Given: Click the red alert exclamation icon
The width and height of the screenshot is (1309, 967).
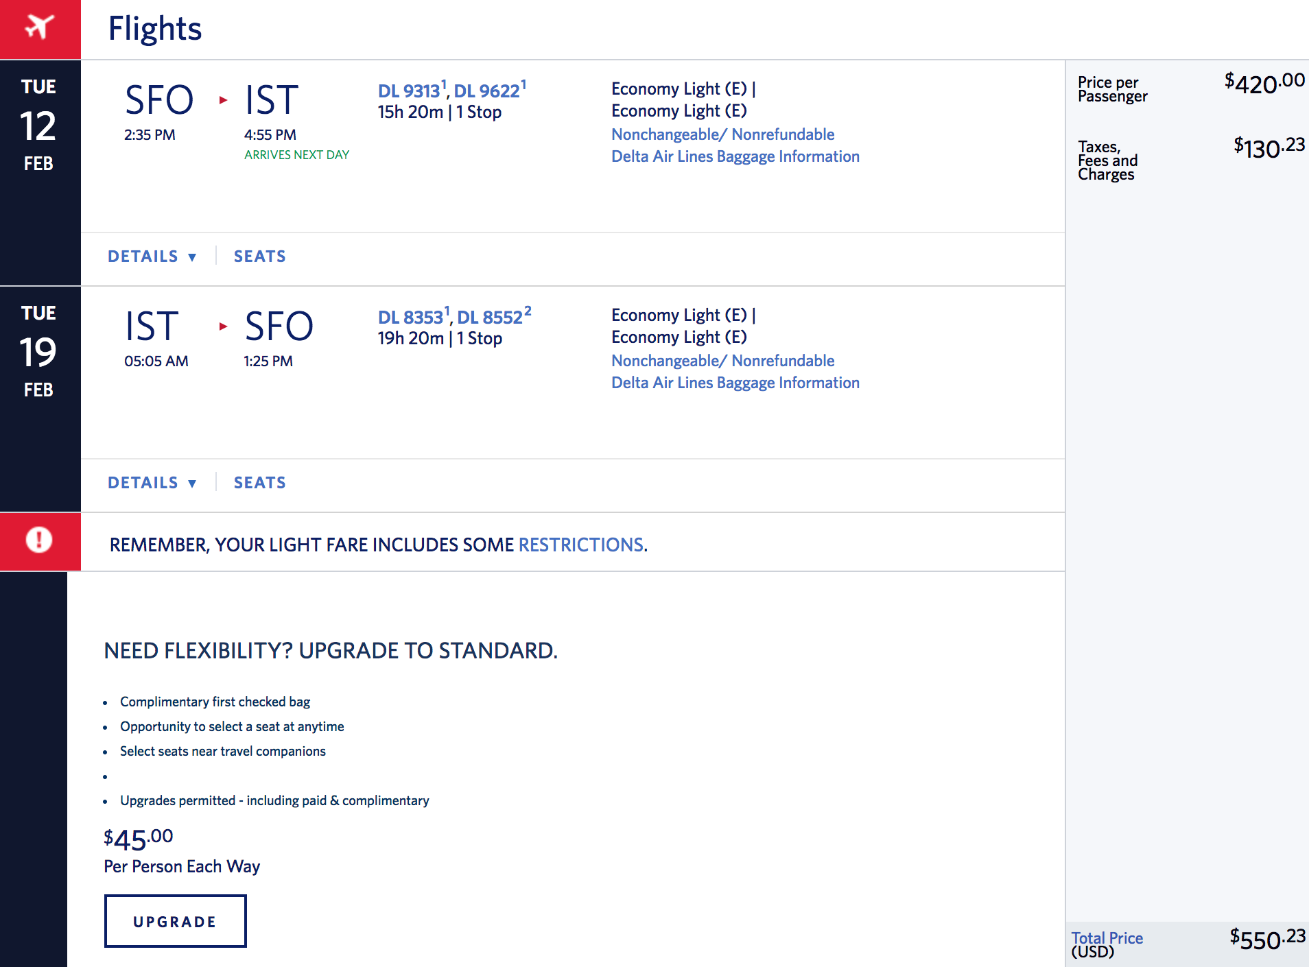Looking at the screenshot, I should point(39,540).
